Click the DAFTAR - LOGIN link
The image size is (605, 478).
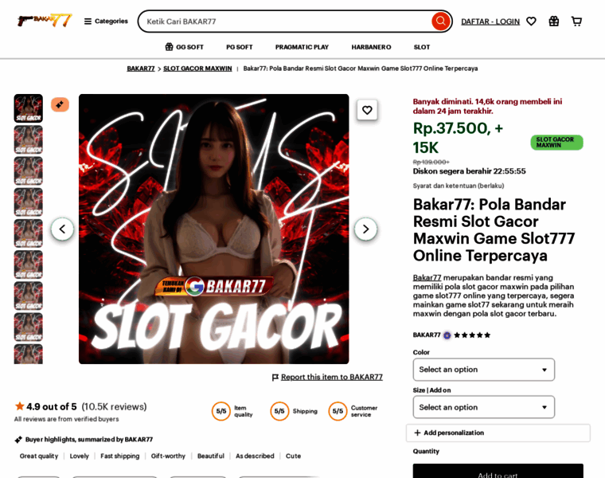(x=490, y=22)
